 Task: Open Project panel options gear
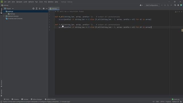click(43, 9)
